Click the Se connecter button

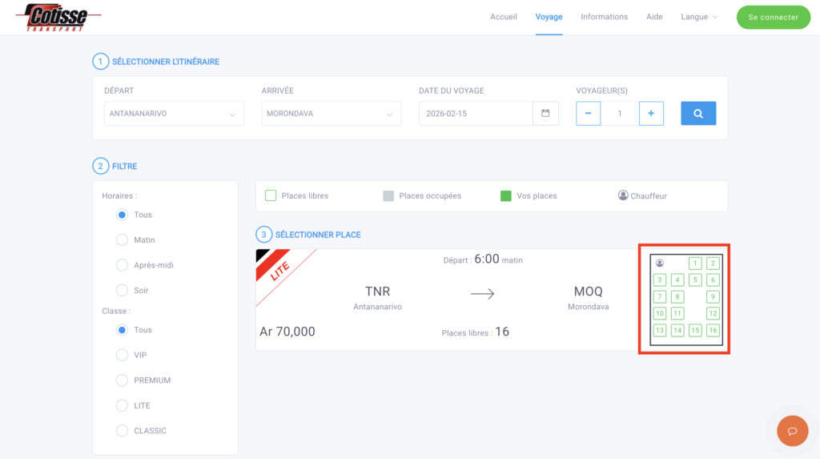point(773,17)
